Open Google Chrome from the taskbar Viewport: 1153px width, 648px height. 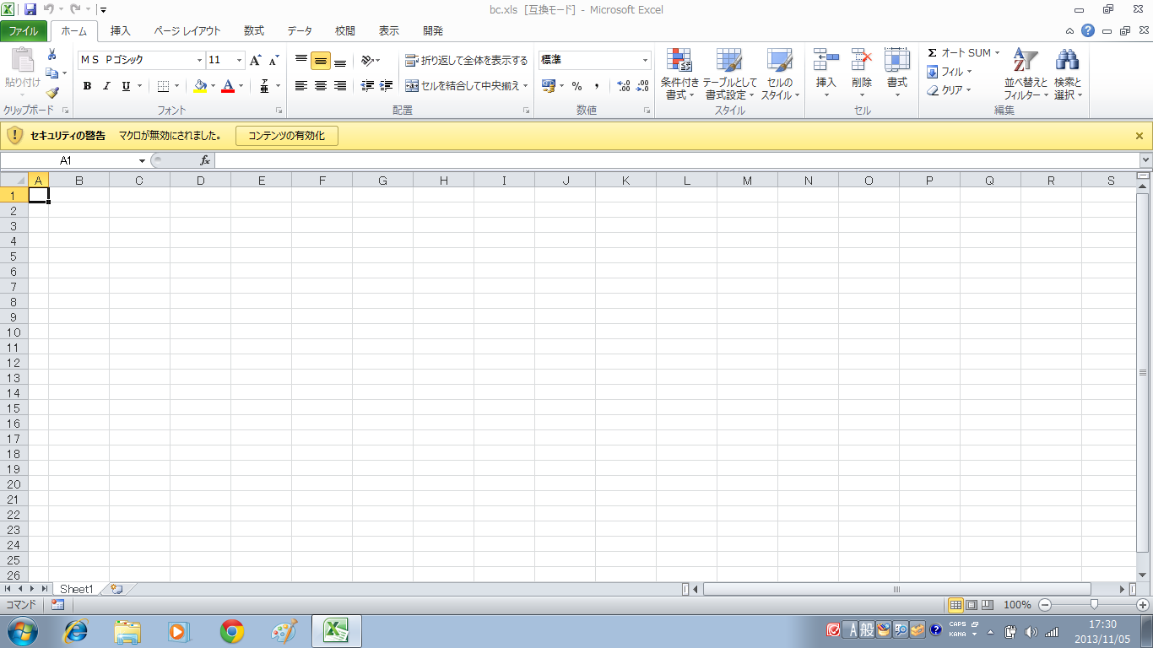232,630
